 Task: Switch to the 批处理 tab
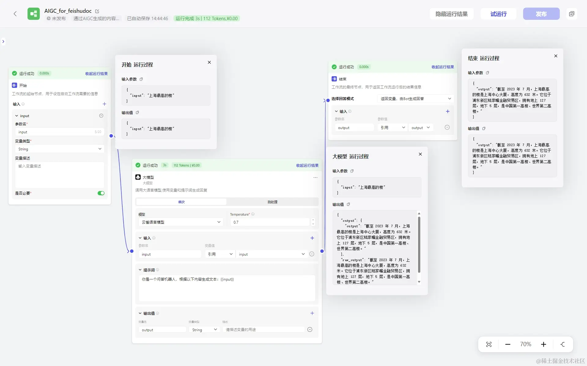[x=272, y=202]
